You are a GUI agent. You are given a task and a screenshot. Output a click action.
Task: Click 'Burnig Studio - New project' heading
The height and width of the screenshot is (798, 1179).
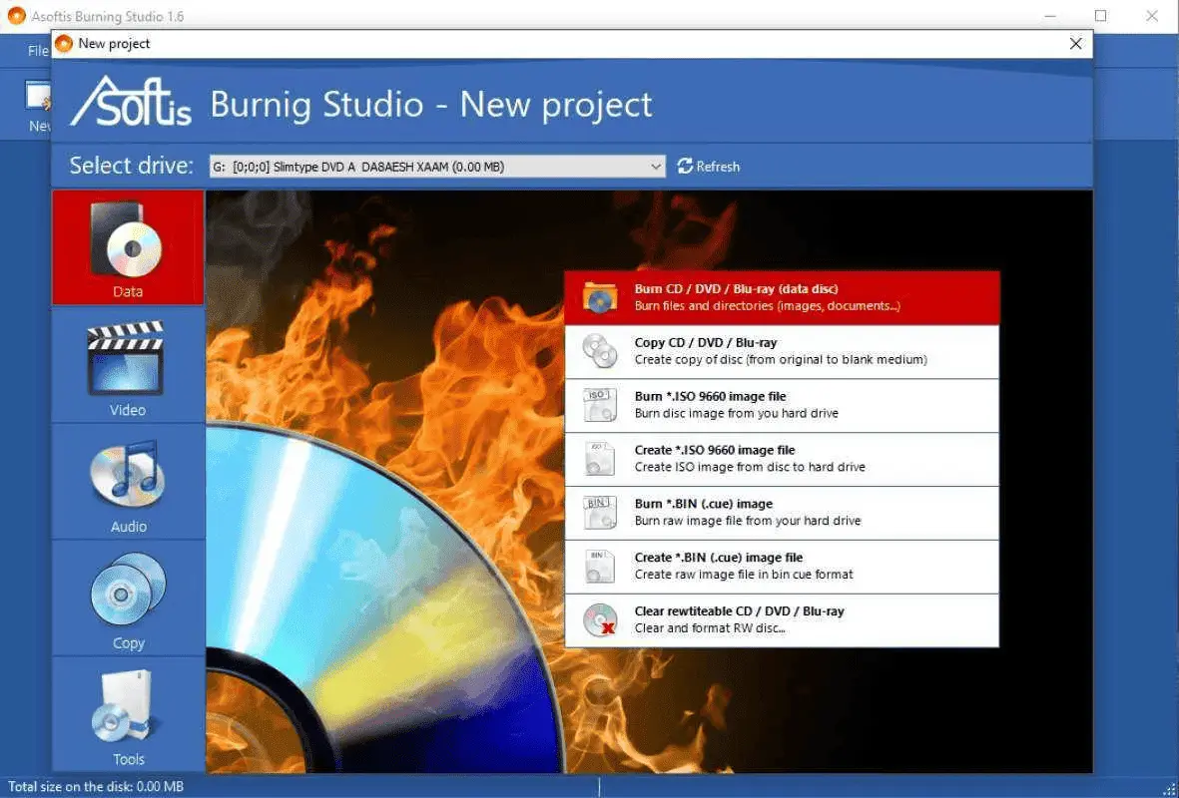tap(431, 104)
